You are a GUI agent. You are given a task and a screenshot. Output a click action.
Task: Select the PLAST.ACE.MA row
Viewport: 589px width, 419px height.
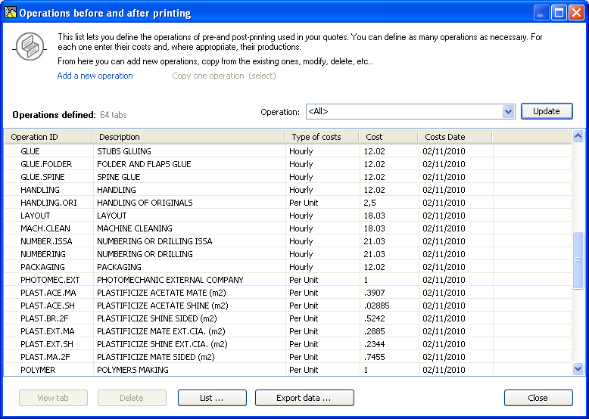click(288, 293)
